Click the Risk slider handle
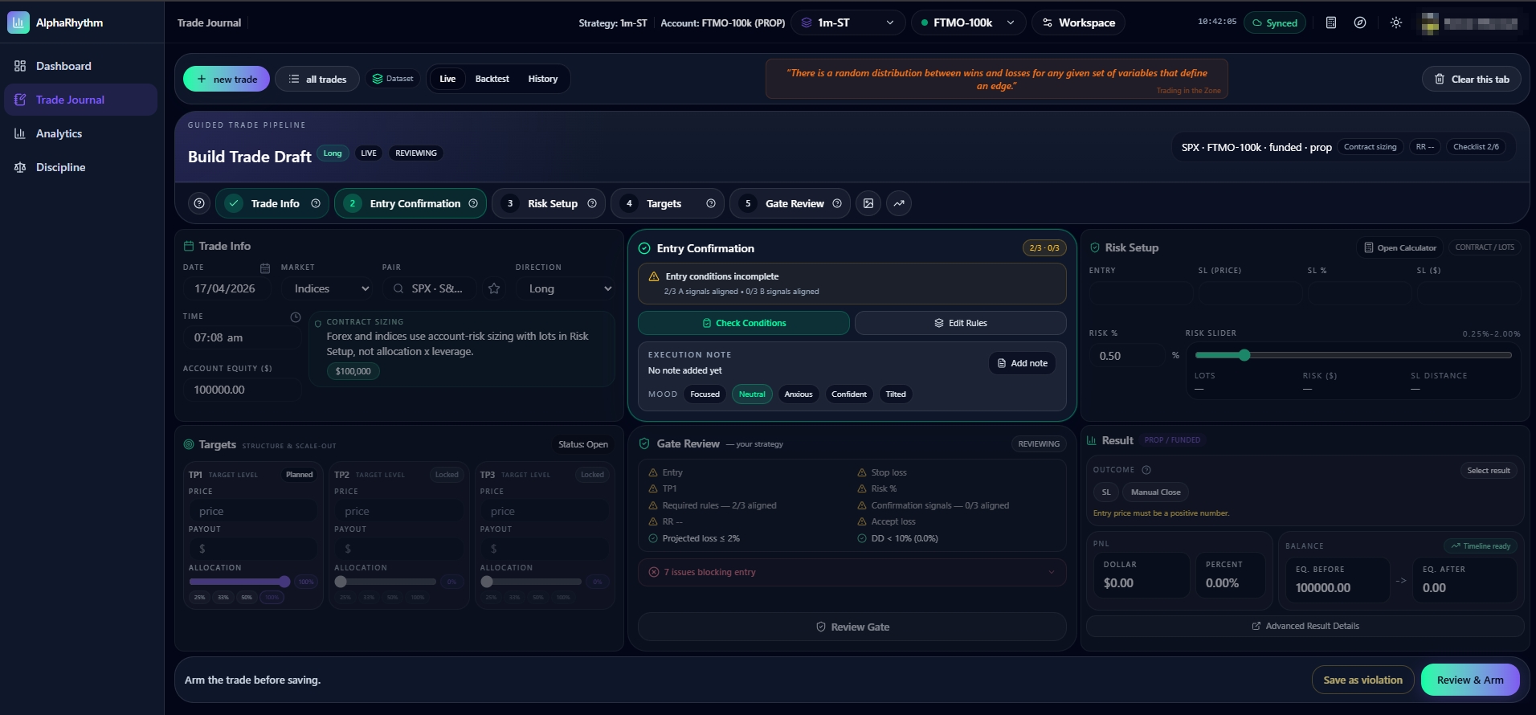This screenshot has width=1536, height=715. [1244, 355]
